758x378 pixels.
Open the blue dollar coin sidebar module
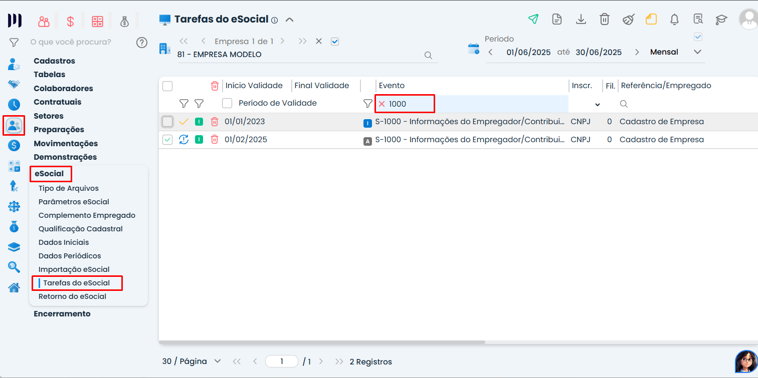14,146
